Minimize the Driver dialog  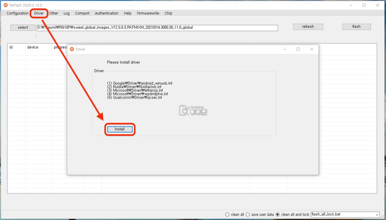(285, 49)
